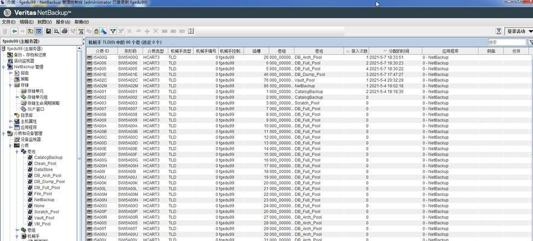
Task: Sort by 条形码 column header
Action: (x=130, y=51)
